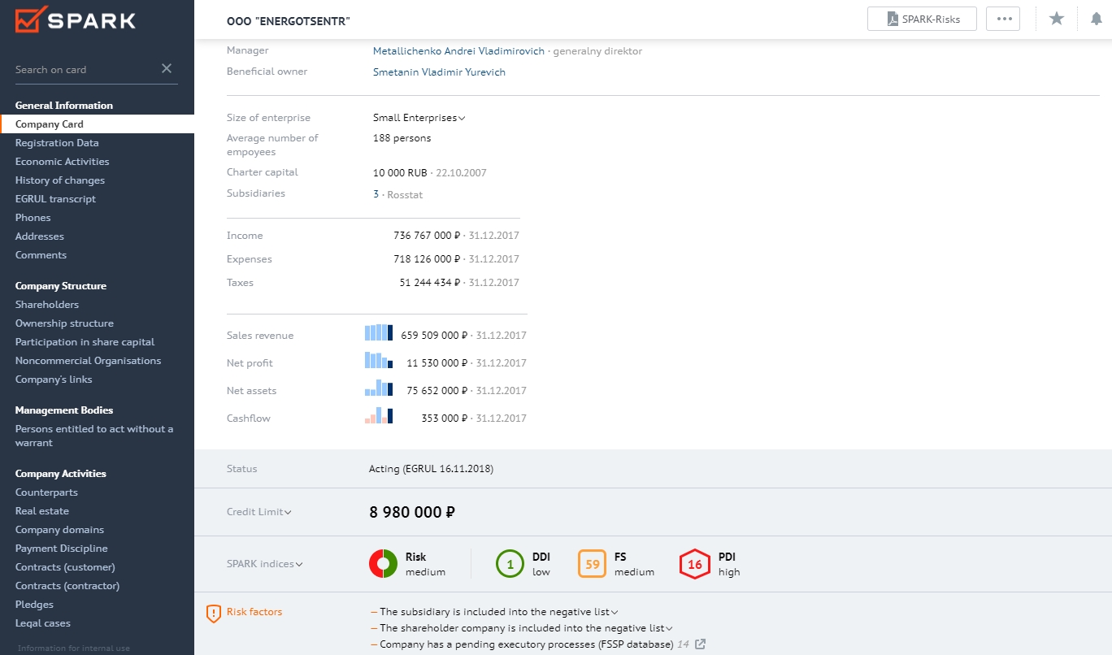Viewport: 1112px width, 655px height.
Task: Click the Management Bodies sidebar heading
Action: [x=64, y=410]
